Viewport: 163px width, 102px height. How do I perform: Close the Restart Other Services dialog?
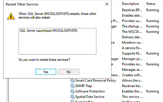107,4
